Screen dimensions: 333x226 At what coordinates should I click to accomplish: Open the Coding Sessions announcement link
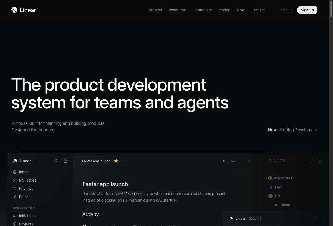coord(299,130)
